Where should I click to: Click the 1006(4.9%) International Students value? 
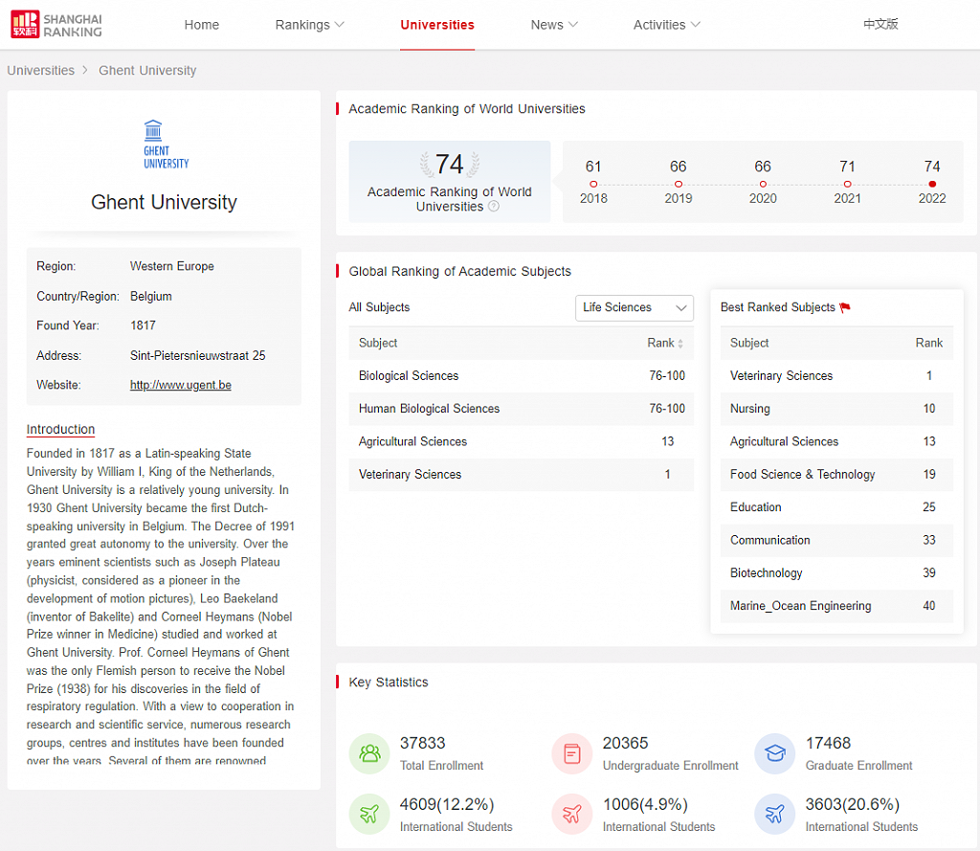(645, 804)
